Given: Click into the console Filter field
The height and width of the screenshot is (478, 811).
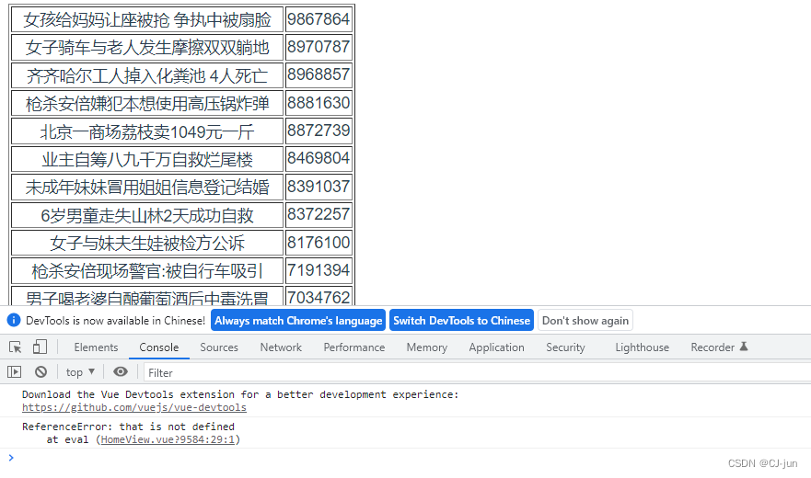Looking at the screenshot, I should click(476, 372).
